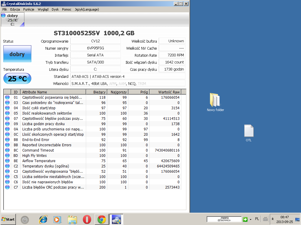This screenshot has width=301, height=225.
Task: Show hidden tray icons arrow
Action: click(x=272, y=219)
